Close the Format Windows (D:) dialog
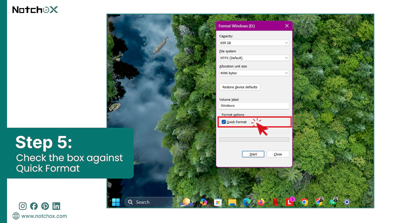This screenshot has width=397, height=223. click(x=287, y=26)
